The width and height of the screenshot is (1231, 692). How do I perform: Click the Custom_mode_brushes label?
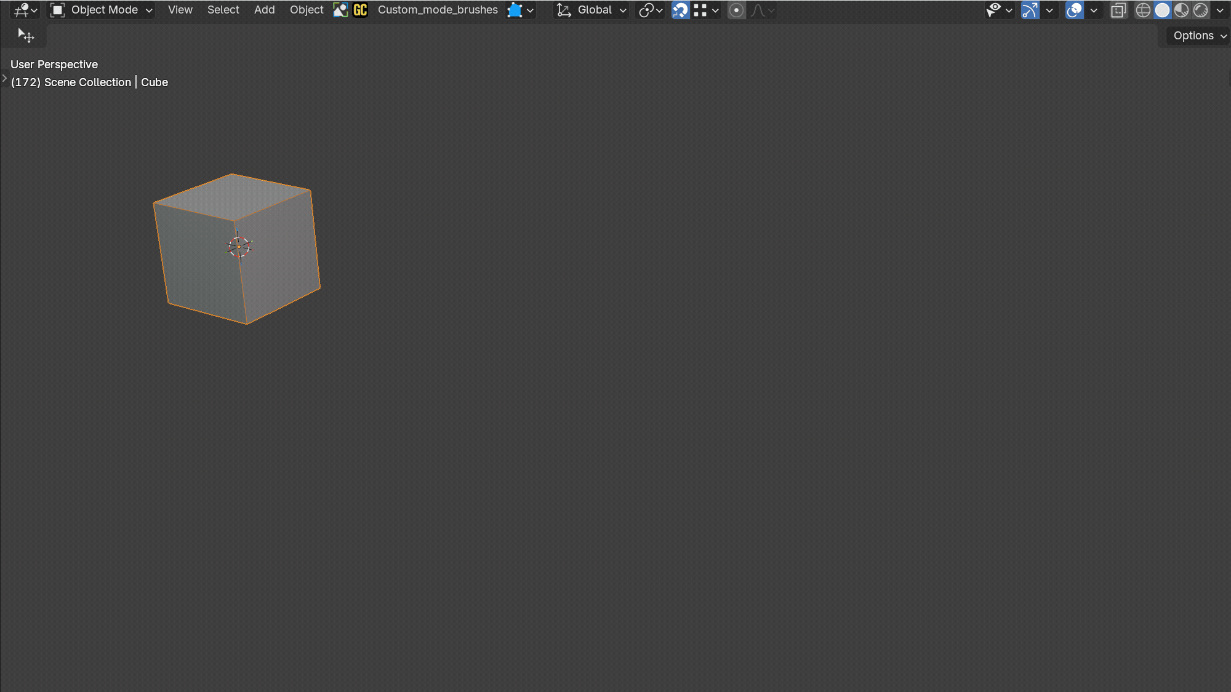(438, 10)
